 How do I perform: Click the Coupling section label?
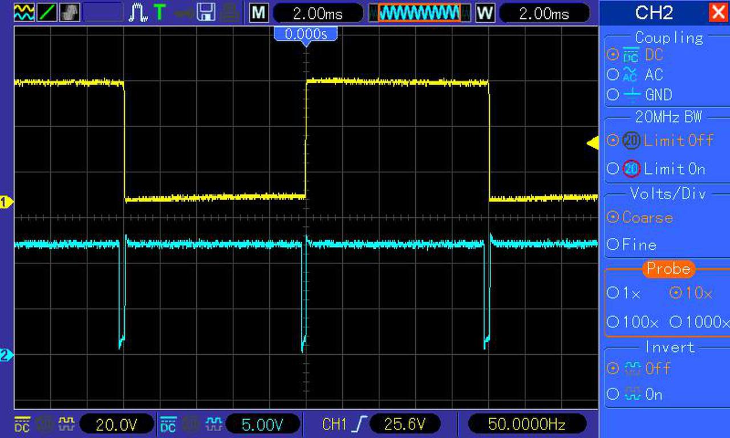[x=669, y=38]
